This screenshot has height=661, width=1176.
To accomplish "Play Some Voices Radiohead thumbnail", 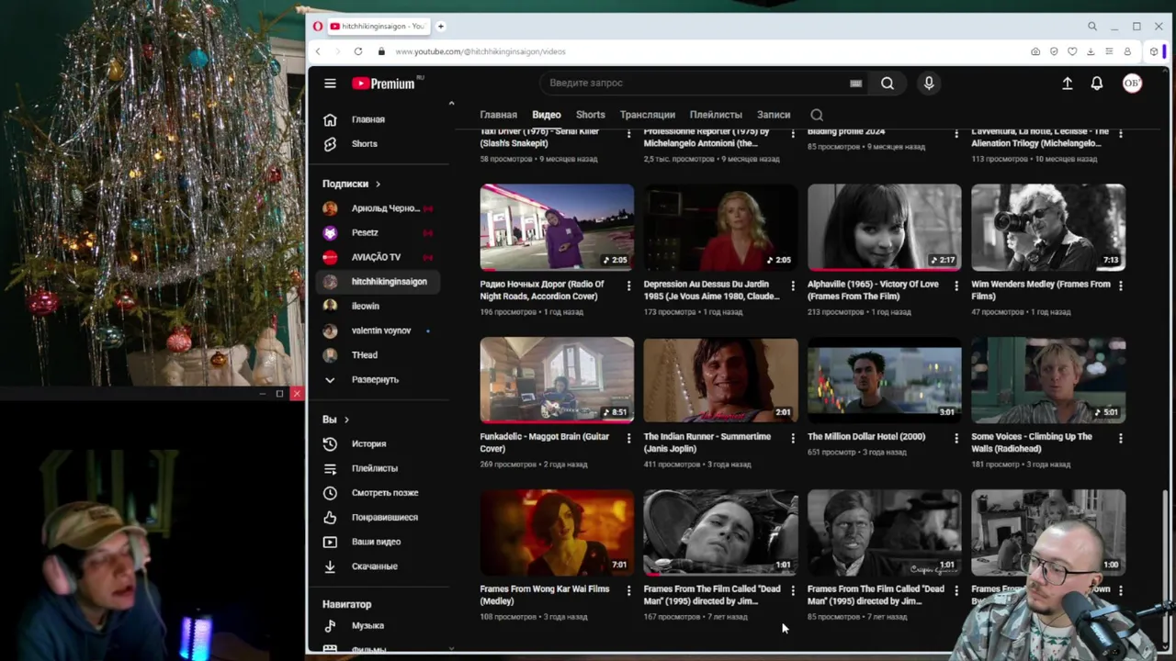I will click(1048, 379).
